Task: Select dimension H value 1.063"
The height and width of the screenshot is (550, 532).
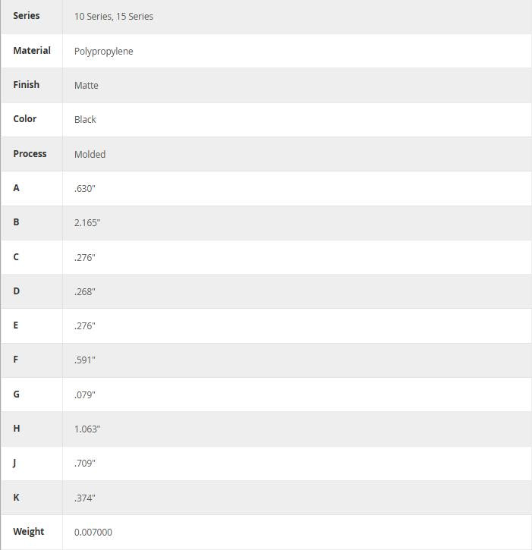Action: [87, 429]
